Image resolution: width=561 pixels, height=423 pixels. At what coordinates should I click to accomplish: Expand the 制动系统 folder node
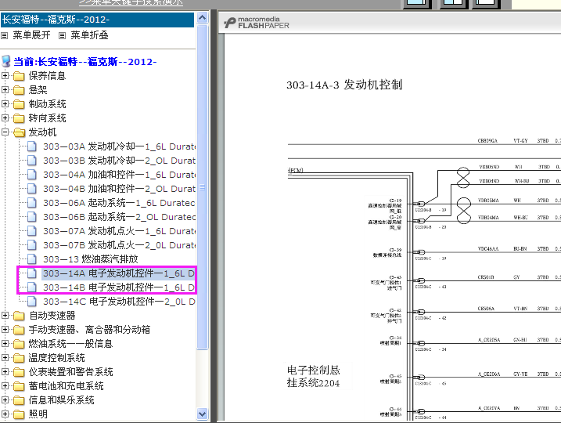5,104
